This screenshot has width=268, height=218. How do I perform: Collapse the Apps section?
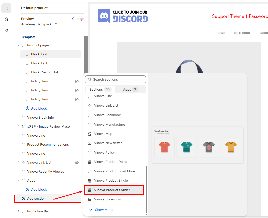point(19,180)
